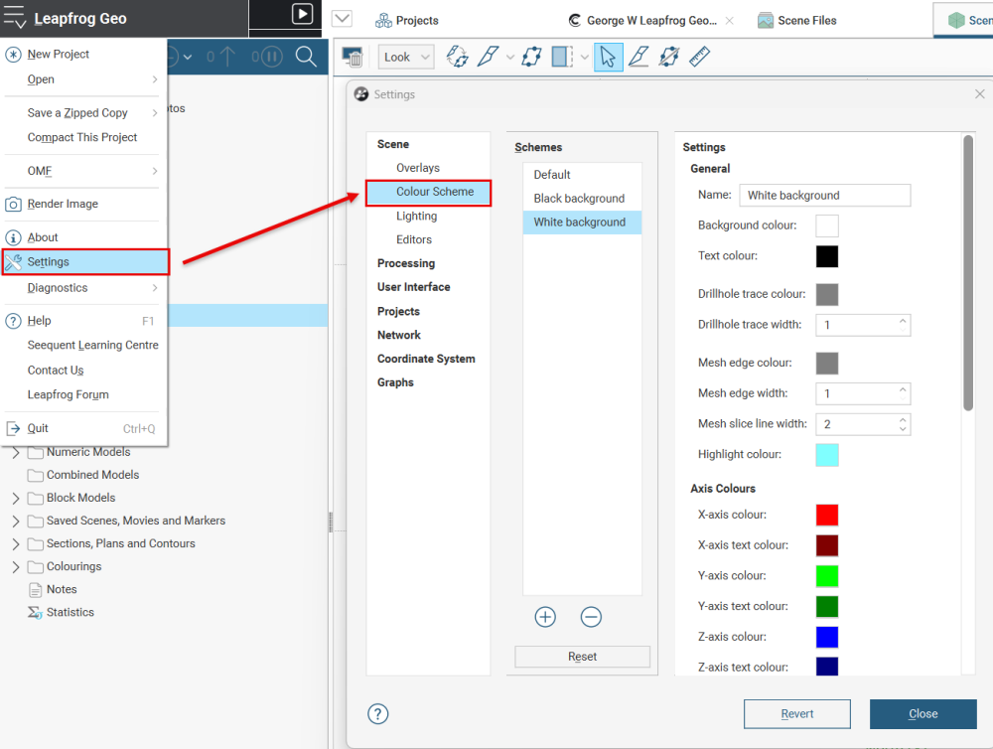Click the scheme Name input field
Screen dimensions: 993x749
point(824,195)
